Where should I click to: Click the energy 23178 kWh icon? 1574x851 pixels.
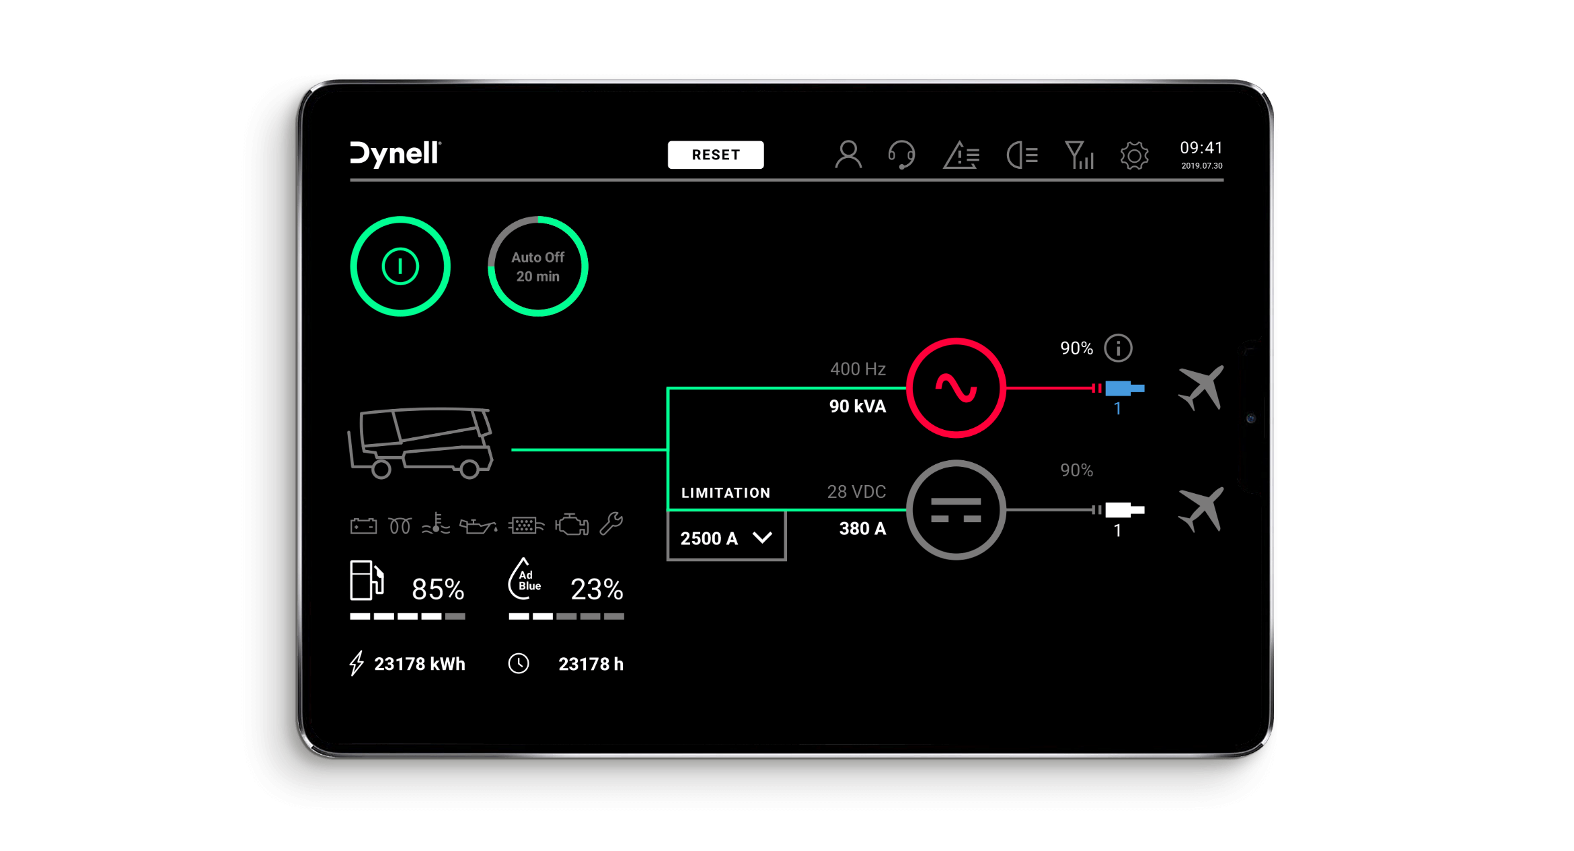pos(357,663)
